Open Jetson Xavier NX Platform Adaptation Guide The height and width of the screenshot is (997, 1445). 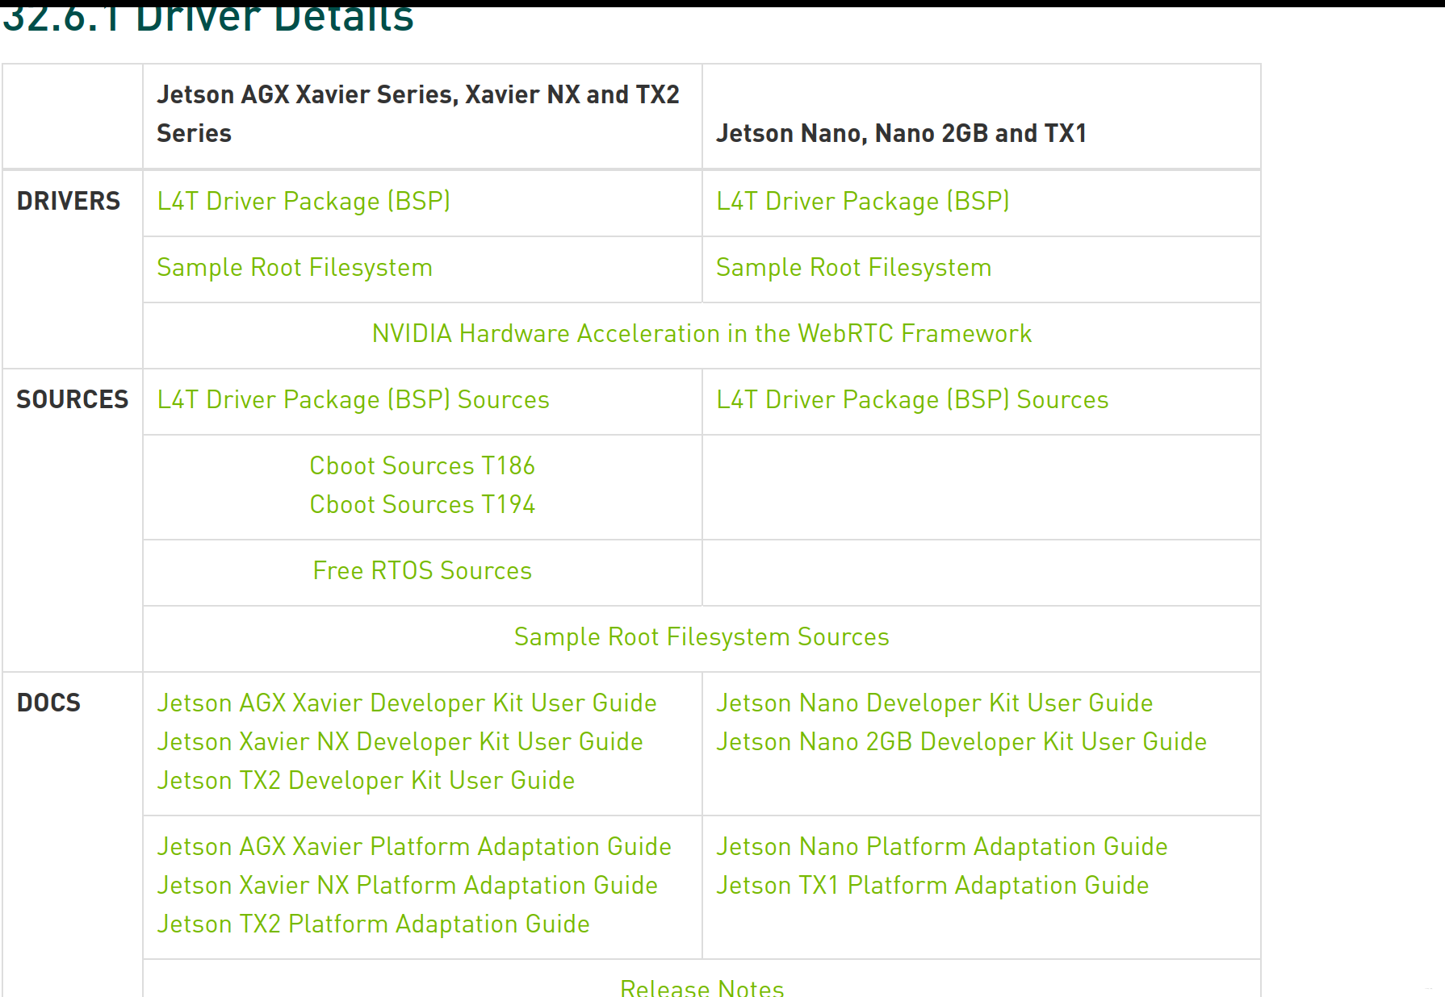click(x=408, y=885)
